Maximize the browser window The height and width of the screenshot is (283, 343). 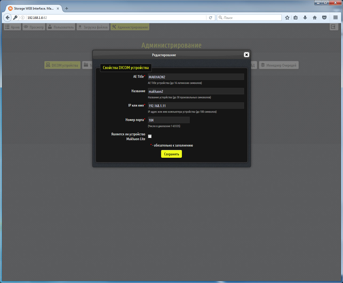tap(325, 2)
